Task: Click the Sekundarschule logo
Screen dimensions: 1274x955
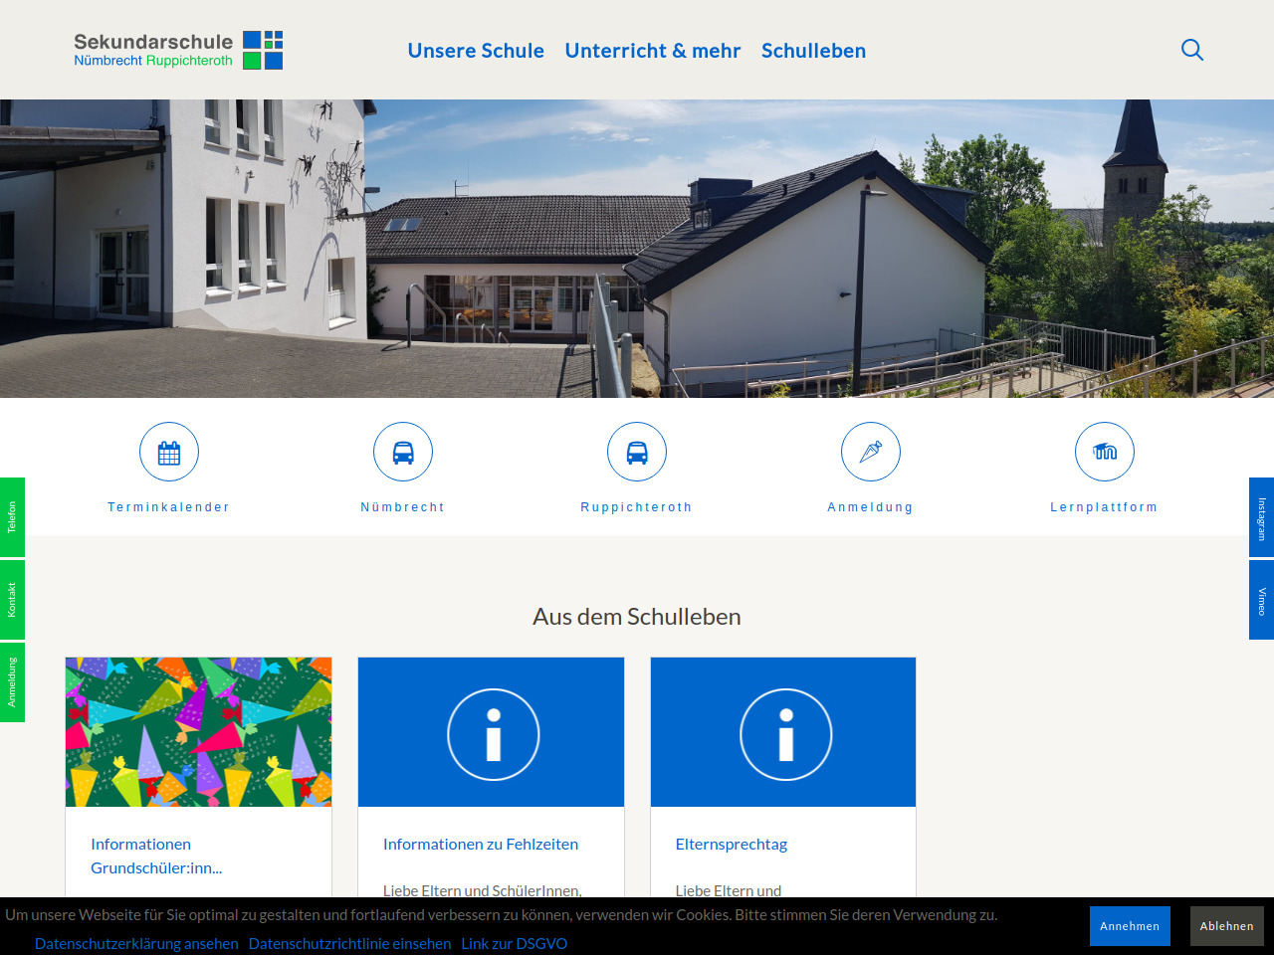Action: pos(178,50)
